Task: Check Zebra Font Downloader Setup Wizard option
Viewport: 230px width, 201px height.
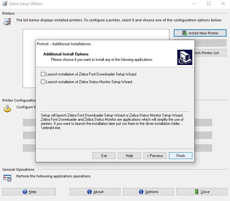Action: (43, 74)
